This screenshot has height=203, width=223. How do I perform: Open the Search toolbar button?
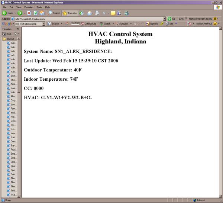[54, 13]
